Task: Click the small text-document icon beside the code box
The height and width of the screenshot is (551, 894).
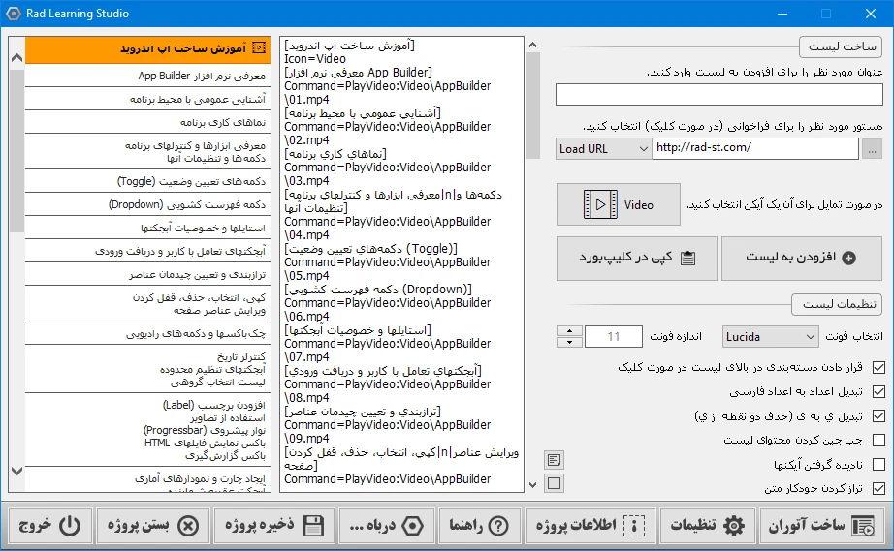Action: pyautogui.click(x=554, y=460)
